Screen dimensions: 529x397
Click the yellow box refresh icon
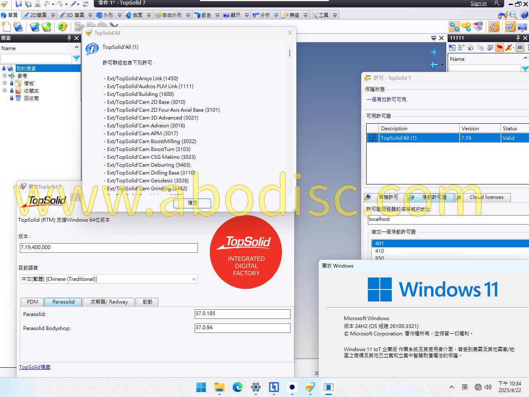pyautogui.click(x=62, y=27)
